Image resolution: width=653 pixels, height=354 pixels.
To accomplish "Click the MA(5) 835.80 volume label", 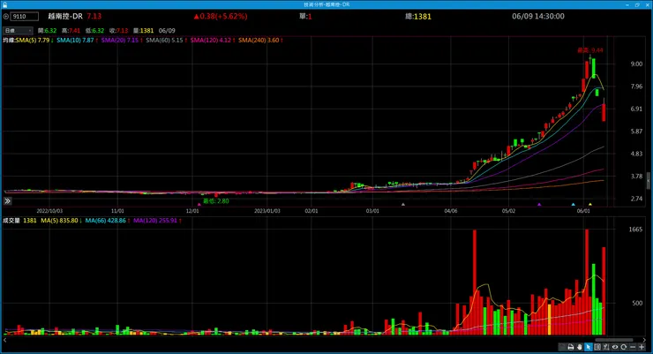I will coord(61,221).
